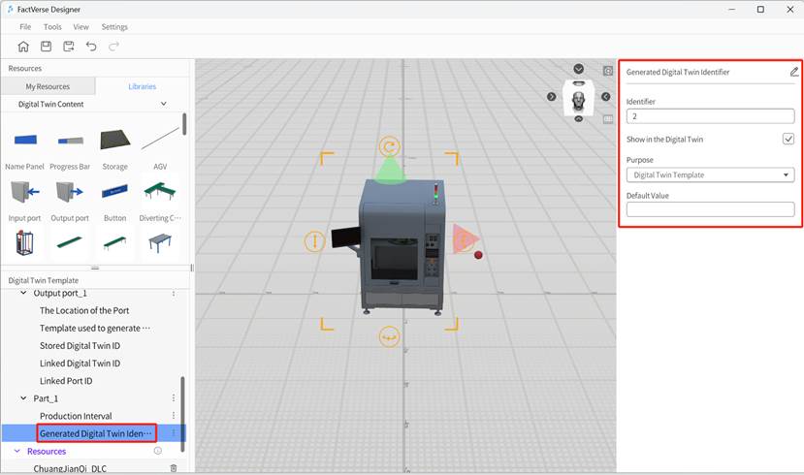Select the Name Panel library item
The image size is (804, 475).
[24, 146]
